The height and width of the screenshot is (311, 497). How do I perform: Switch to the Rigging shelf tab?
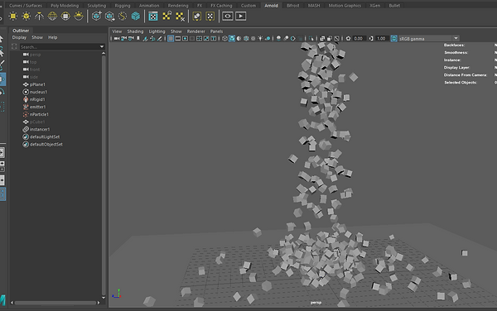[123, 6]
